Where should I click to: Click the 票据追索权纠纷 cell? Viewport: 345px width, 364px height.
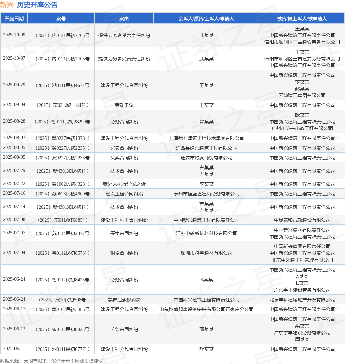point(124,300)
